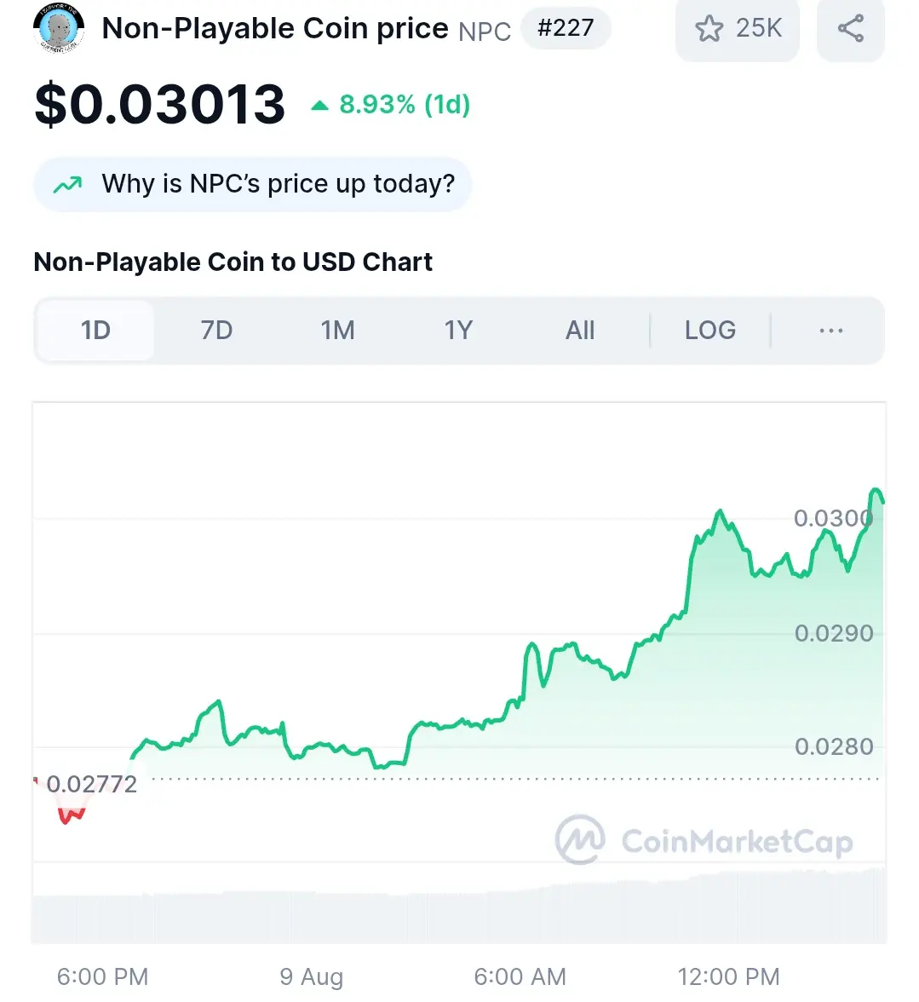The width and height of the screenshot is (919, 1002).
Task: Open the share icon button
Action: coord(851,29)
